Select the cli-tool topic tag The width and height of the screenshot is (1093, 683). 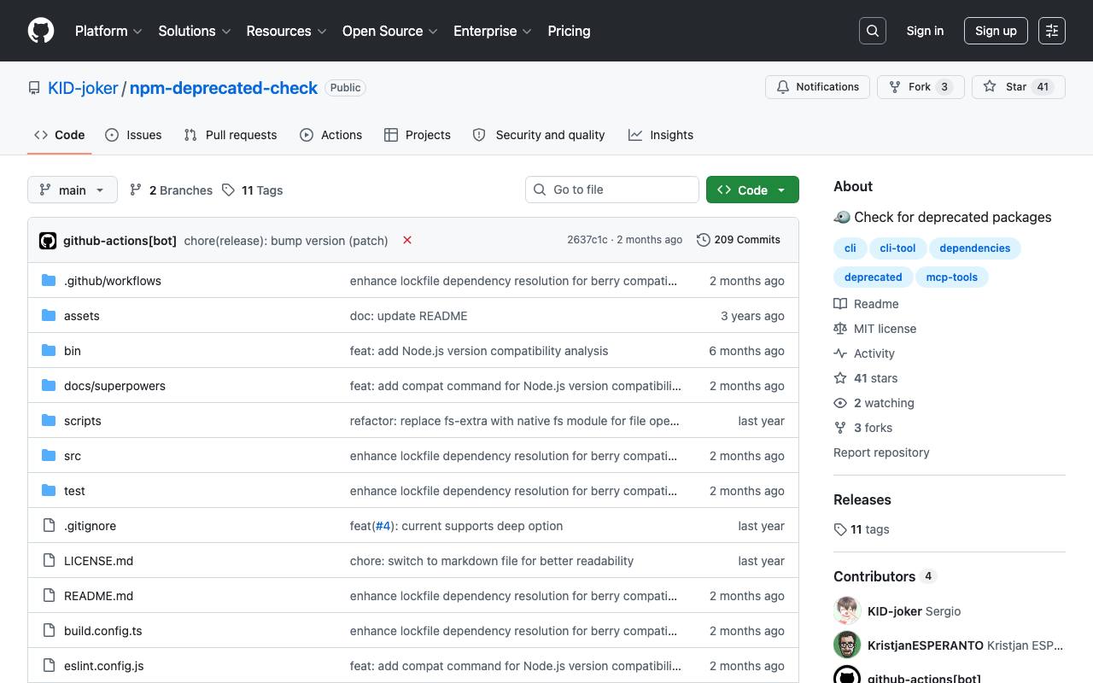click(897, 248)
